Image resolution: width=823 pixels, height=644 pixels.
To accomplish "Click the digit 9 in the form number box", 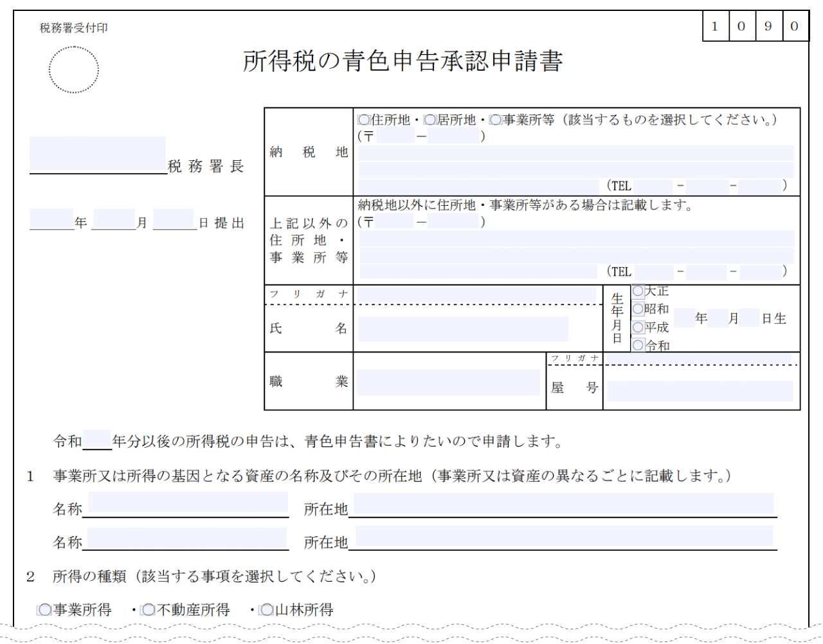I will click(768, 26).
